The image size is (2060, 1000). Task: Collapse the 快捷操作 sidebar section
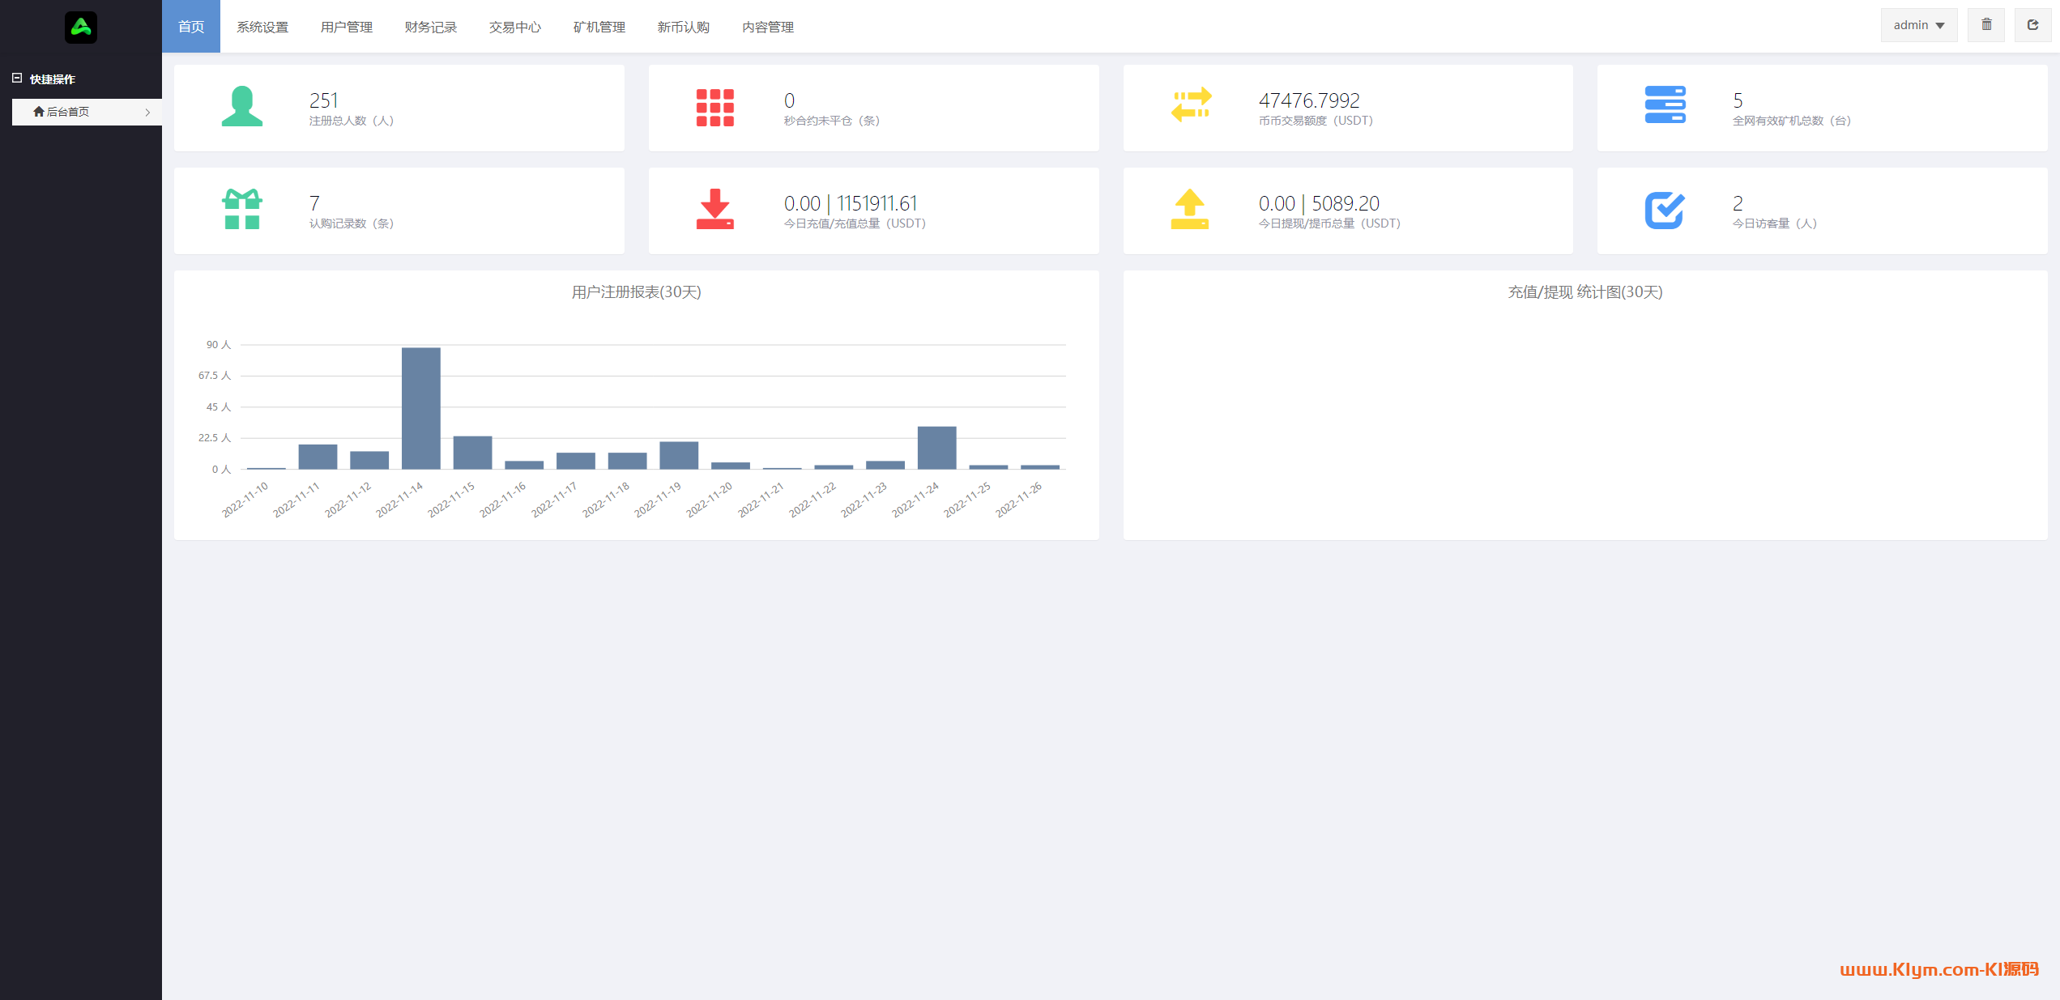17,79
